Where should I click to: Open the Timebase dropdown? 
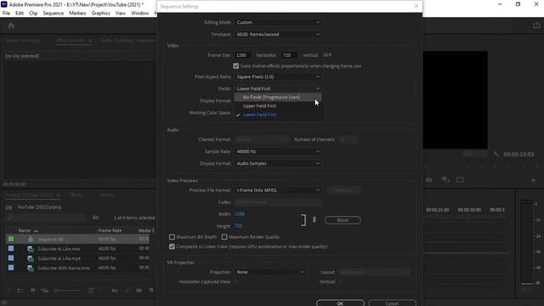[x=278, y=34]
